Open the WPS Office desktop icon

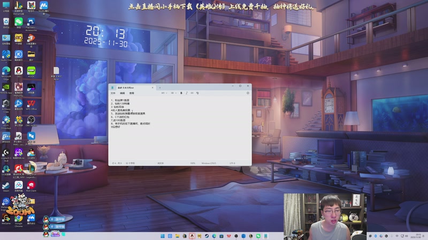tap(31, 105)
